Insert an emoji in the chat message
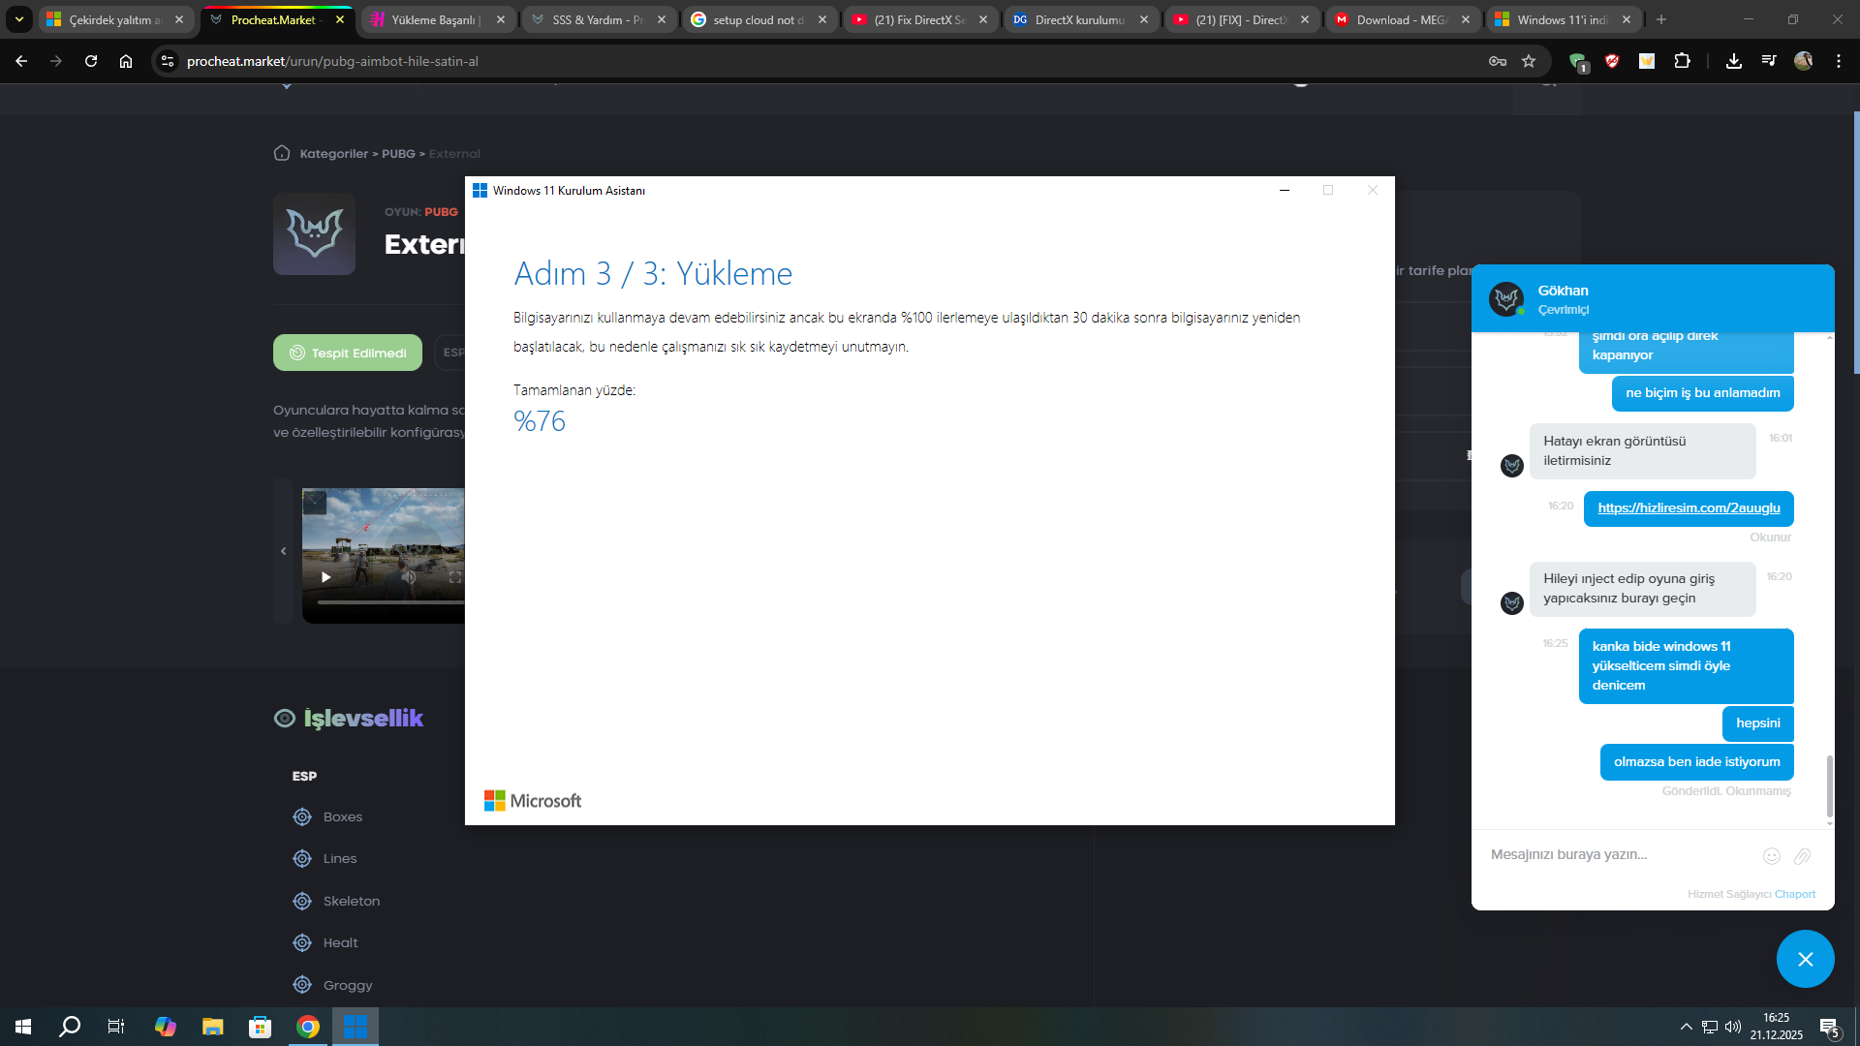Viewport: 1860px width, 1046px height. coord(1772,856)
